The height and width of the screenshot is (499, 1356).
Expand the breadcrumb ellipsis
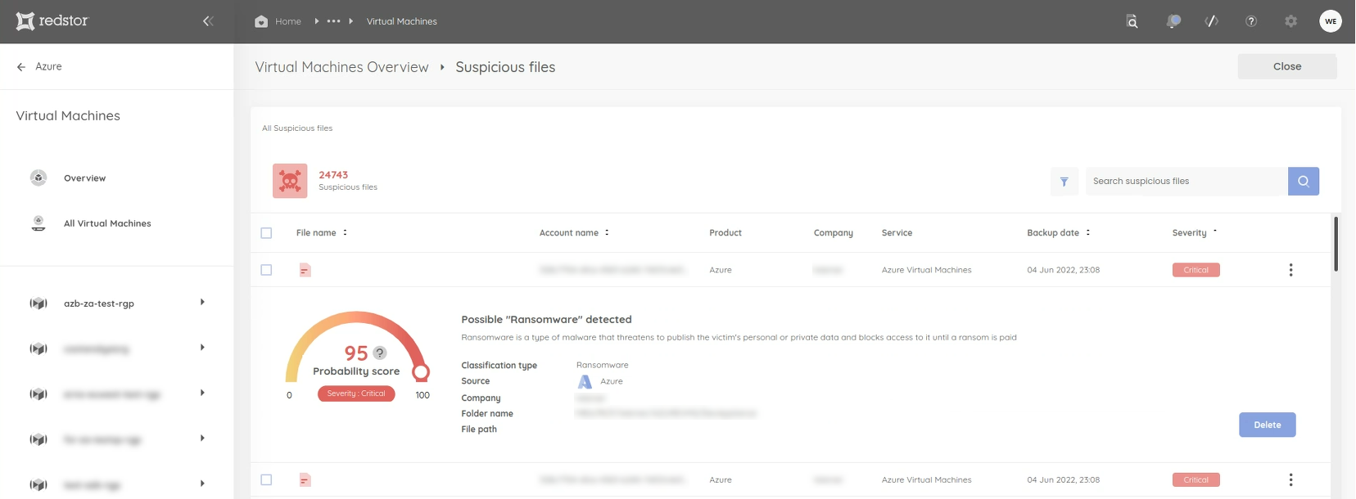[333, 21]
